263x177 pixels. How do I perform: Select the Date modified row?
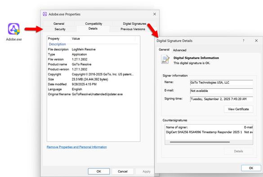[x=94, y=84]
